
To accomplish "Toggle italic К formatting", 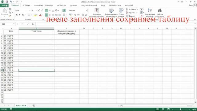I will (x=20, y=15).
